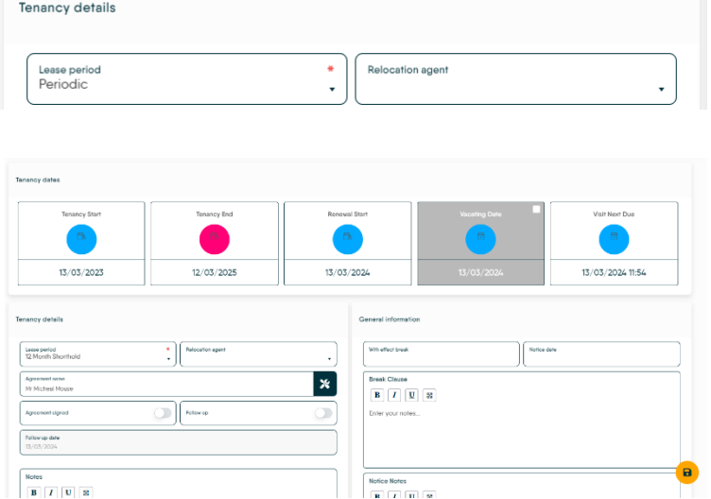
Task: Click the pink Tenancy End calendar icon
Action: 215,238
